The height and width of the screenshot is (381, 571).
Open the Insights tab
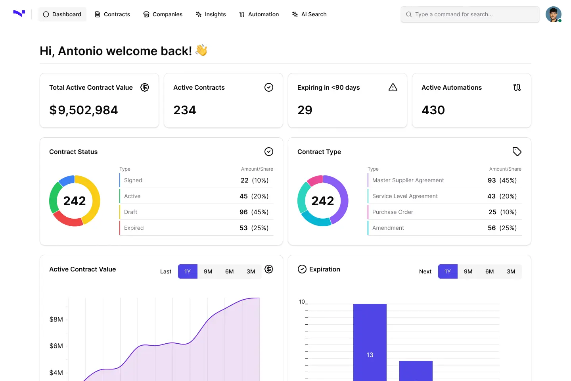211,14
